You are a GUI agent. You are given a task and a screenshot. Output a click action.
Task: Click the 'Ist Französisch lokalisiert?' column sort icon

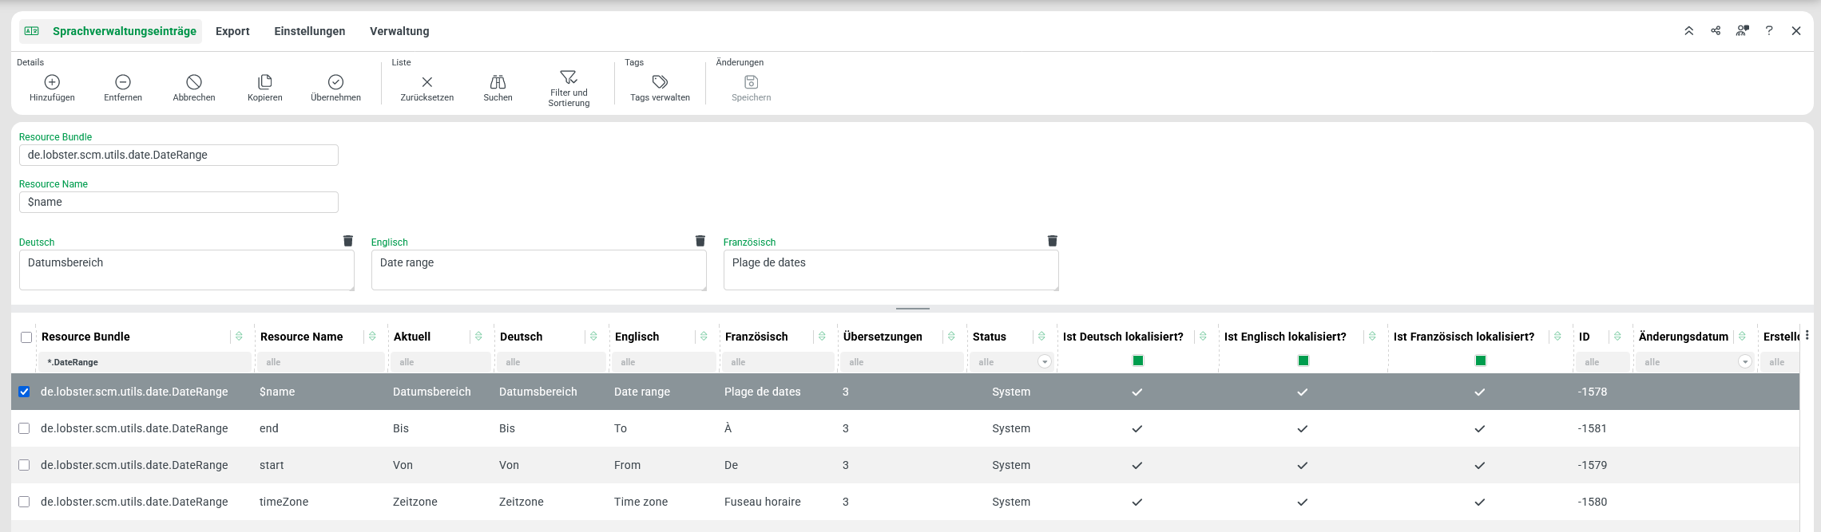1557,337
